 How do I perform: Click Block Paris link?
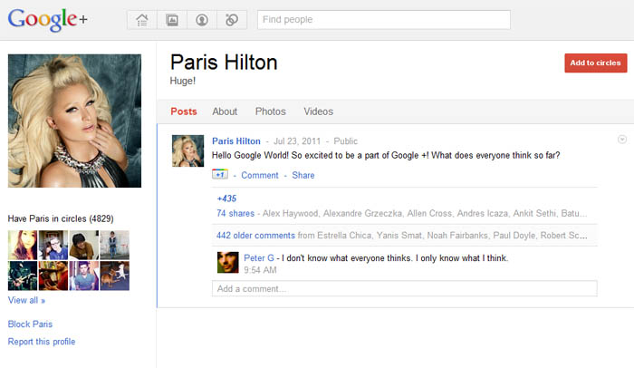(x=30, y=324)
